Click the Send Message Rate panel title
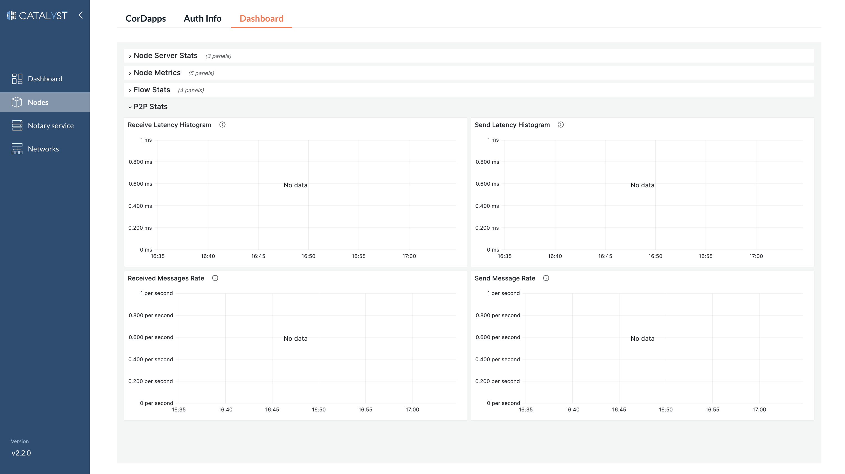 point(505,278)
